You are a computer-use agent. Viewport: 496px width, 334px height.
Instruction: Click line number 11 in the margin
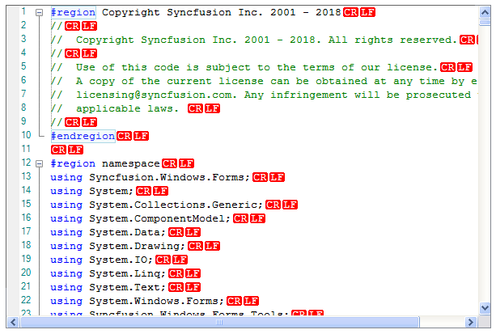pos(26,149)
